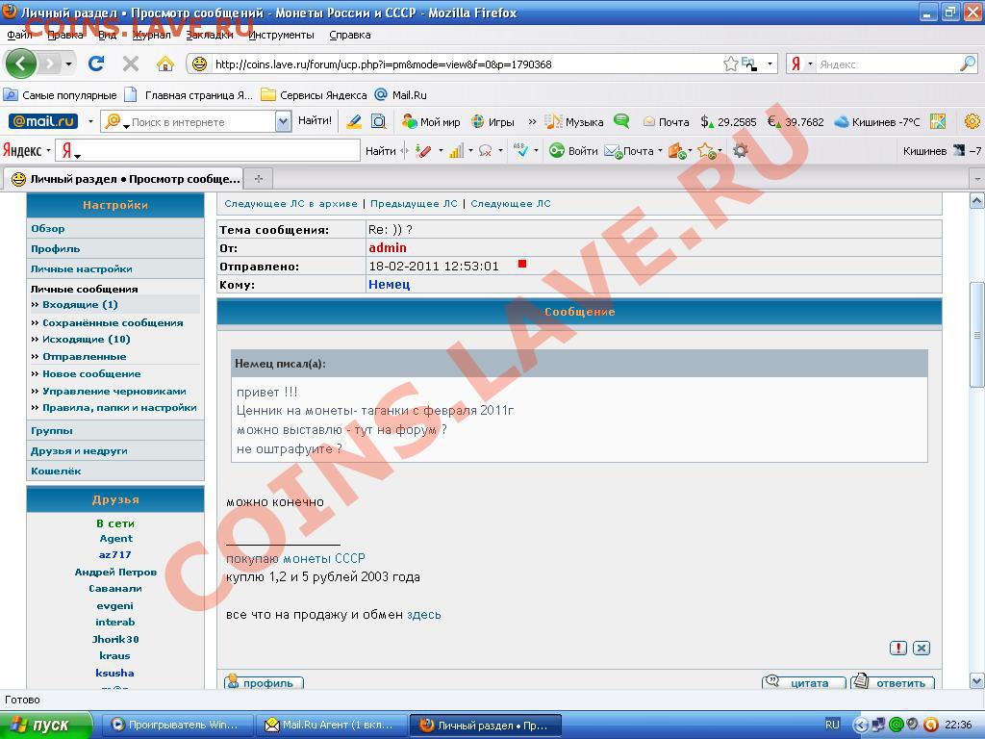Check the dollar exchange rate 29.2585
985x739 pixels.
729,122
